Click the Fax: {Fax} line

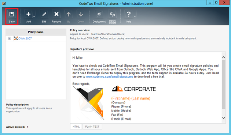click(x=117, y=115)
